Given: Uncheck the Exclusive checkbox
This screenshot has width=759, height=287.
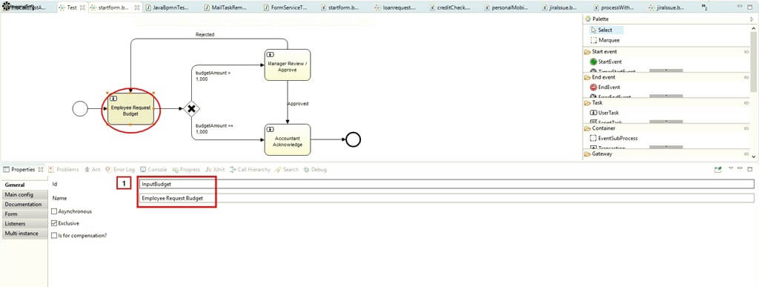Looking at the screenshot, I should click(54, 224).
